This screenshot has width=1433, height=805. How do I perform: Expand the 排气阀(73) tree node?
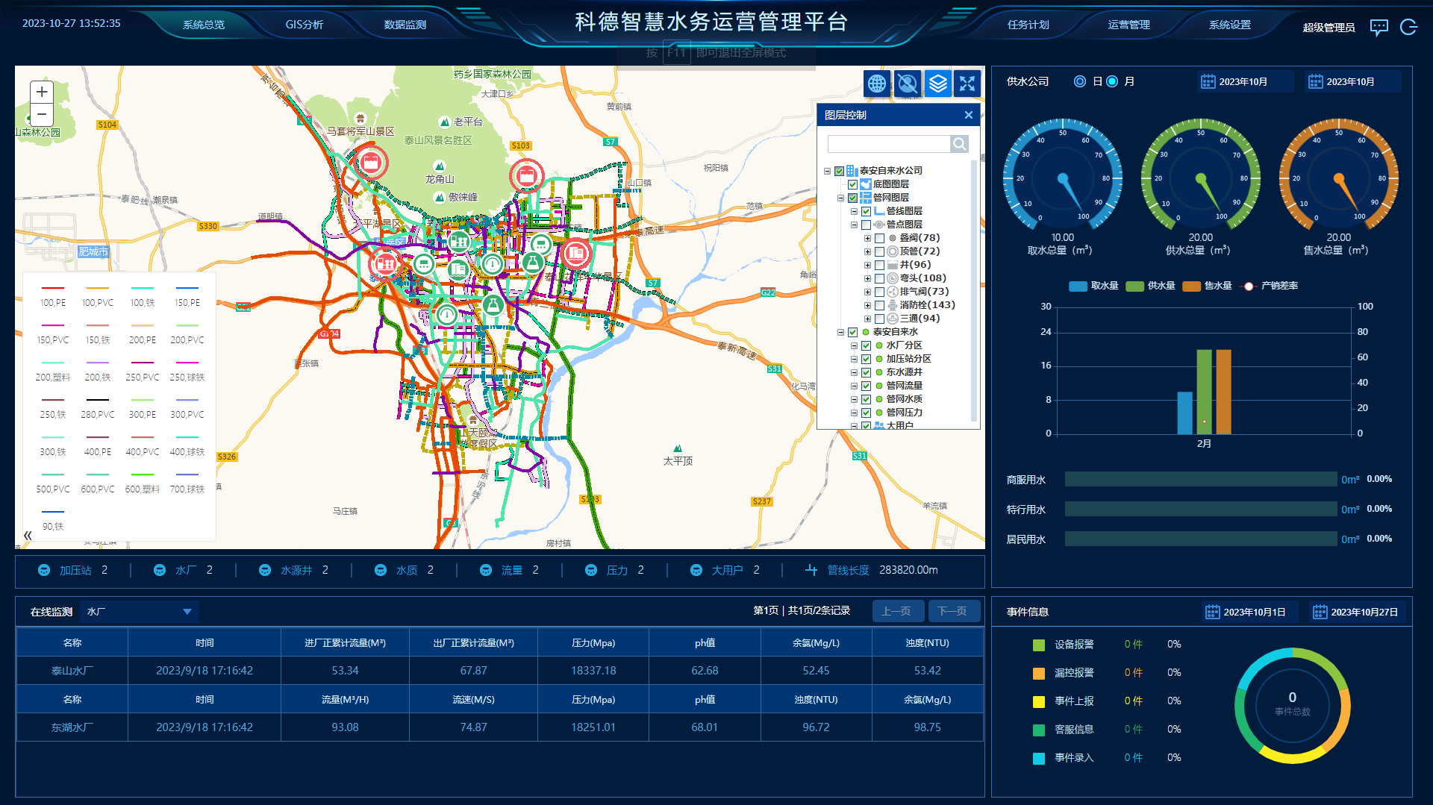pos(867,292)
